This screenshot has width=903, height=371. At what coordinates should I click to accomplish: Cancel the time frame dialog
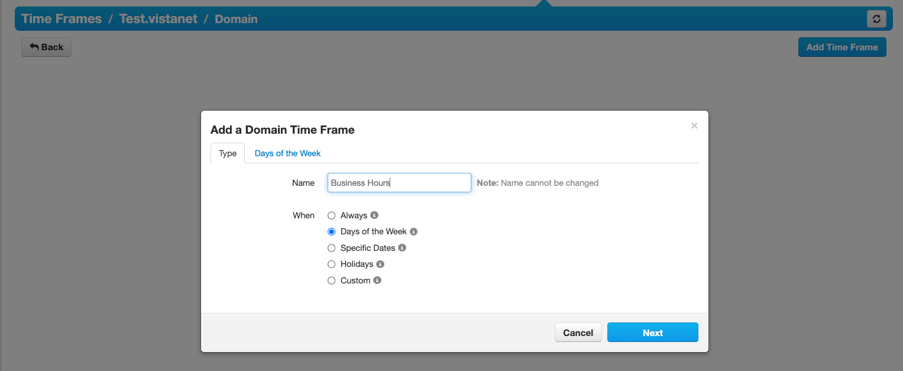578,333
